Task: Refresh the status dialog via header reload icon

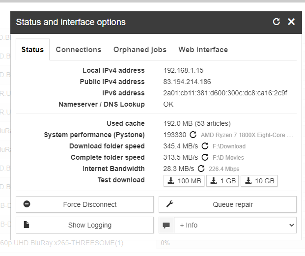Action: [276, 22]
